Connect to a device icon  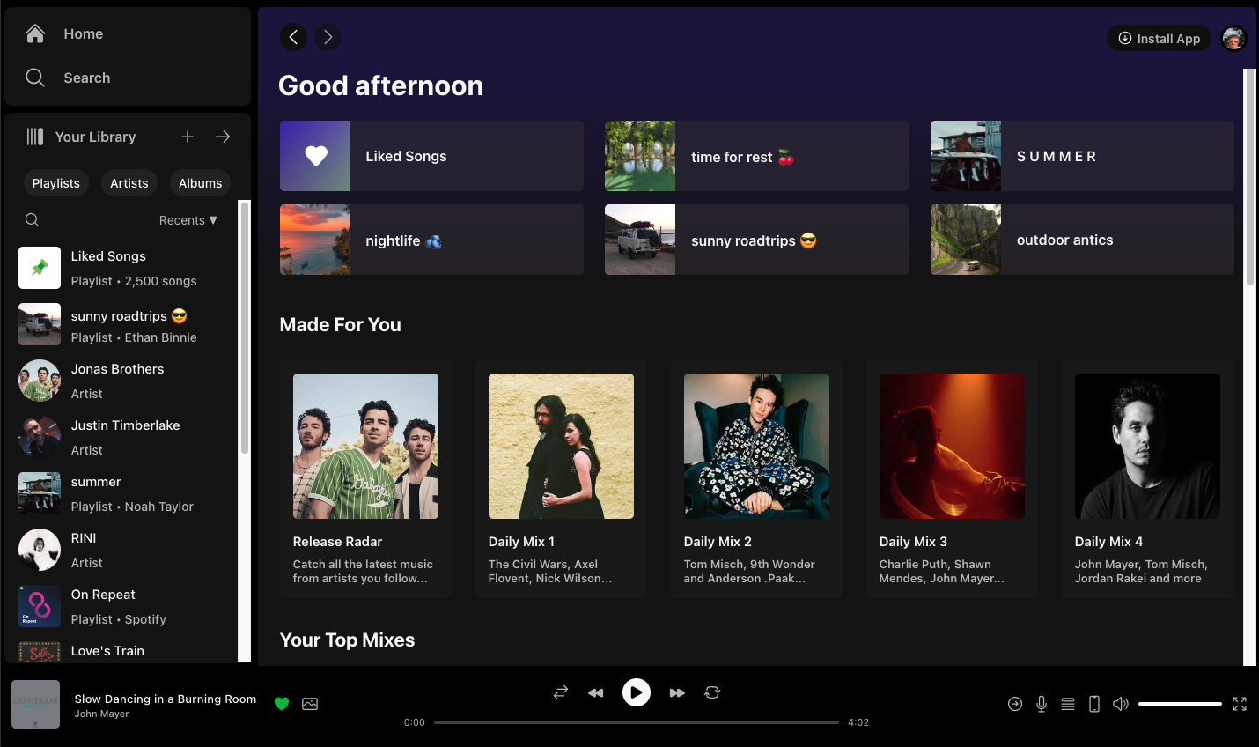click(1094, 704)
